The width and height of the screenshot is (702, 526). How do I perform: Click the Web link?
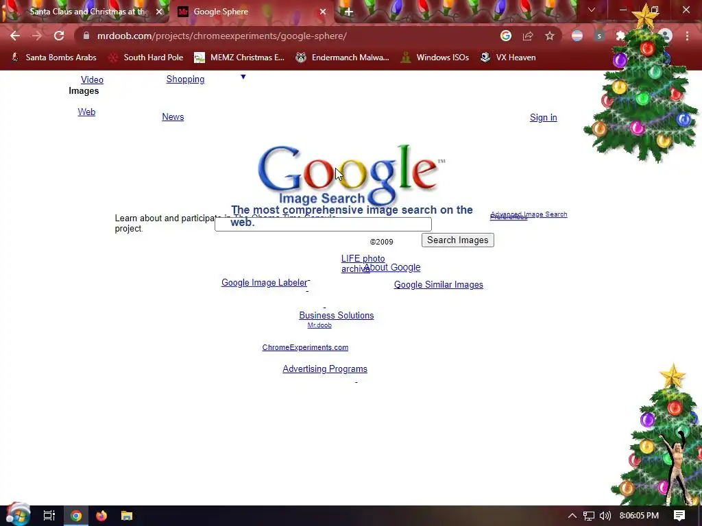(x=86, y=112)
